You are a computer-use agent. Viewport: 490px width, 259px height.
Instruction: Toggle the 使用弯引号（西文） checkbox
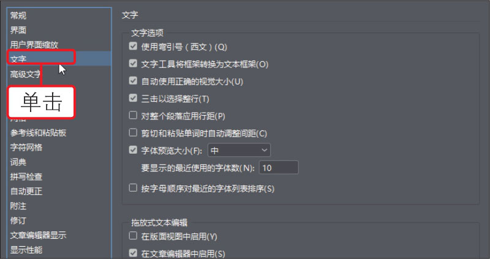(x=134, y=47)
